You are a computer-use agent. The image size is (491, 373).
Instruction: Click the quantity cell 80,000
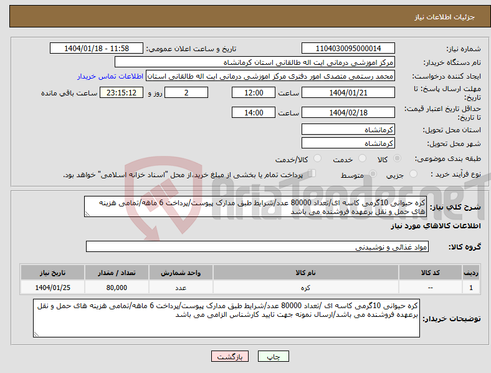point(117,288)
